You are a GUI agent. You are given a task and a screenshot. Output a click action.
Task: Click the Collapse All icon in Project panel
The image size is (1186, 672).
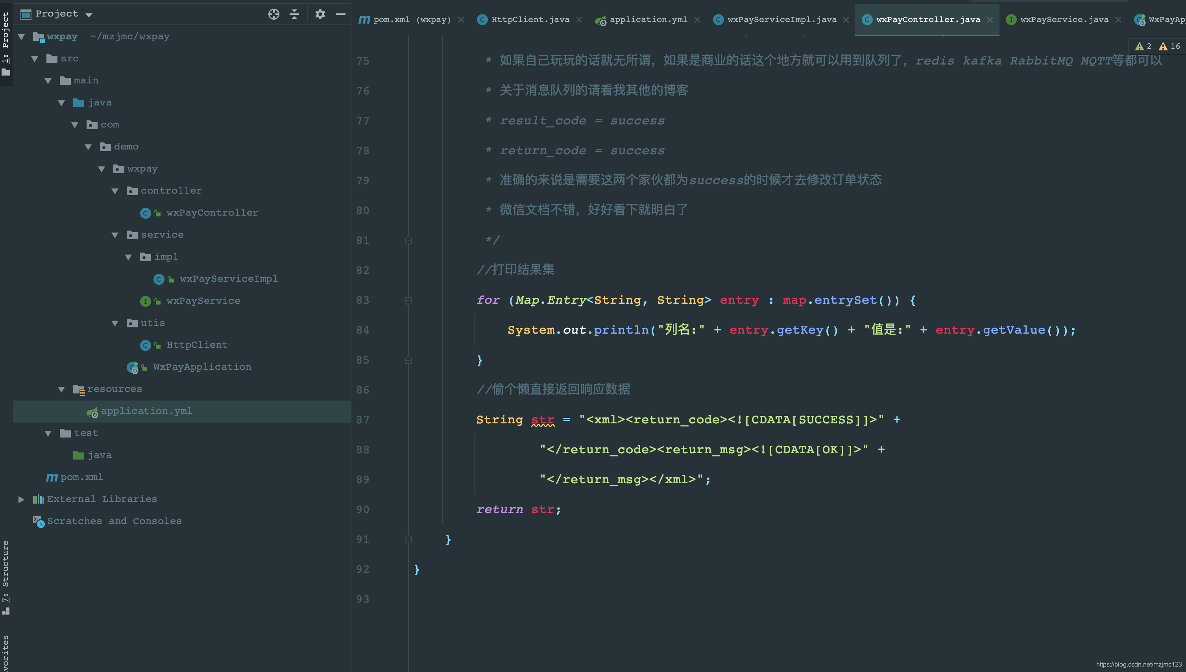coord(294,14)
